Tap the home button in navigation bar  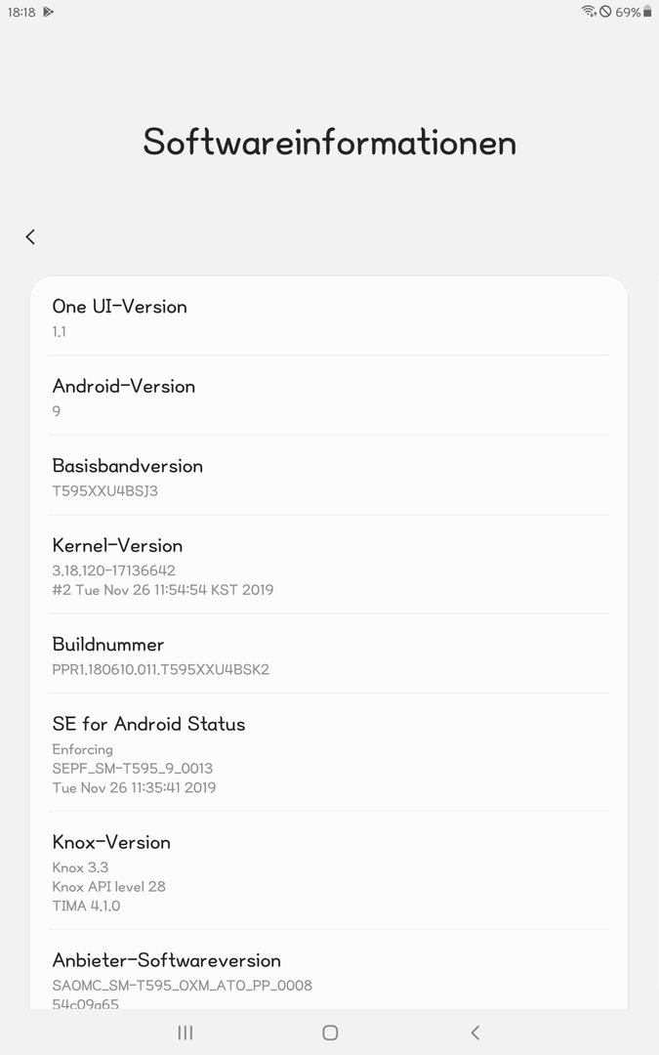coord(330,1033)
